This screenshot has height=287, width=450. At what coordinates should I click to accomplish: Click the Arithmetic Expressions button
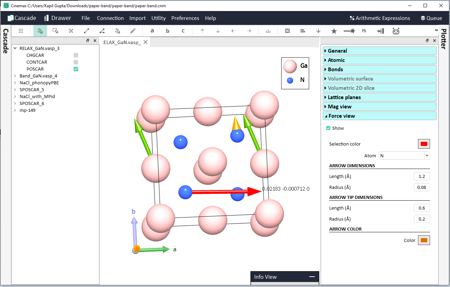(x=380, y=18)
